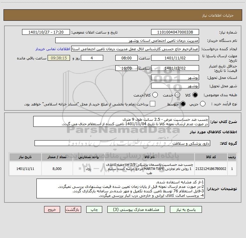The width and height of the screenshot is (246, 238).
Task: Click the delivery province field بوشهر
Action: tap(175, 78)
